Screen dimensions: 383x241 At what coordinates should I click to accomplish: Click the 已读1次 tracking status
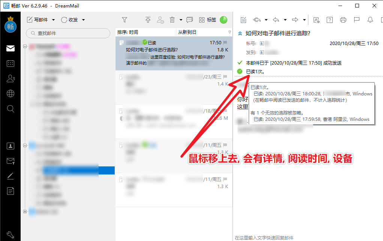point(255,71)
